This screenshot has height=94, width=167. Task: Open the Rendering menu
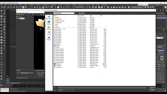click(53, 5)
